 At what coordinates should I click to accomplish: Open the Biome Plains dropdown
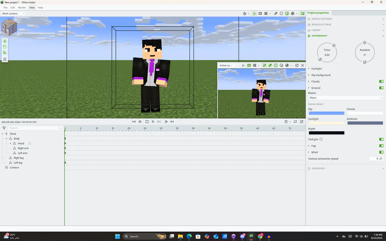(x=346, y=98)
